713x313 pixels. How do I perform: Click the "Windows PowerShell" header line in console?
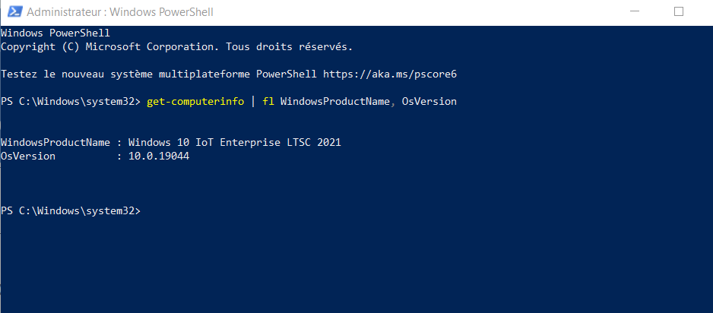[x=55, y=33]
